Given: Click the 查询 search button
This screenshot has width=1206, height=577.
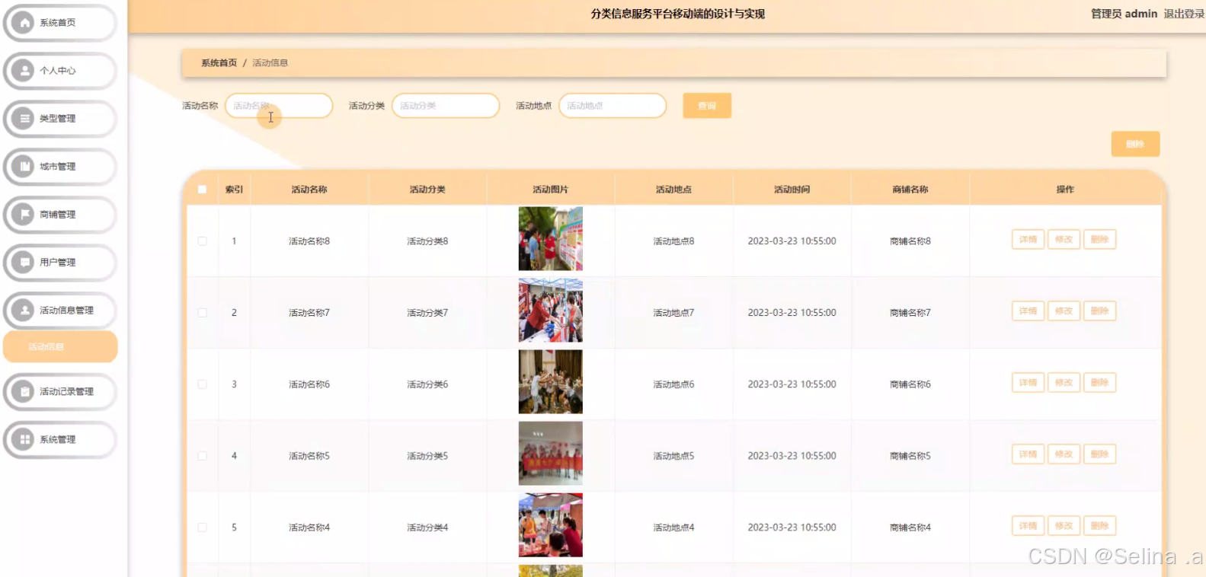Looking at the screenshot, I should tap(707, 106).
